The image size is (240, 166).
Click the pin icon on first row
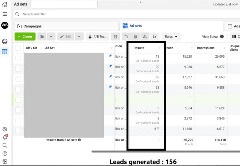[110, 56]
